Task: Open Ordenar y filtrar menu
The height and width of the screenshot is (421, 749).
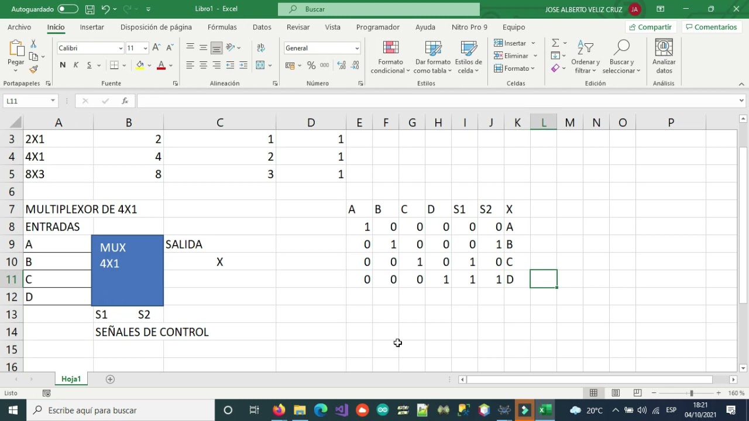Action: pos(586,57)
